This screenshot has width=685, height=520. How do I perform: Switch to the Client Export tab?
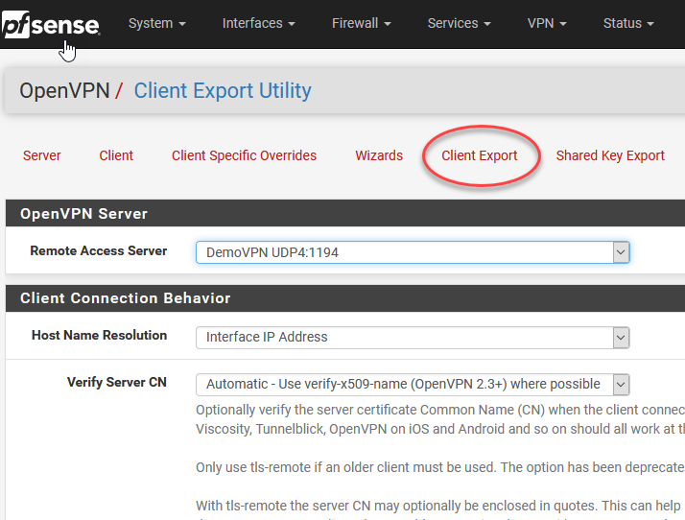coord(480,155)
